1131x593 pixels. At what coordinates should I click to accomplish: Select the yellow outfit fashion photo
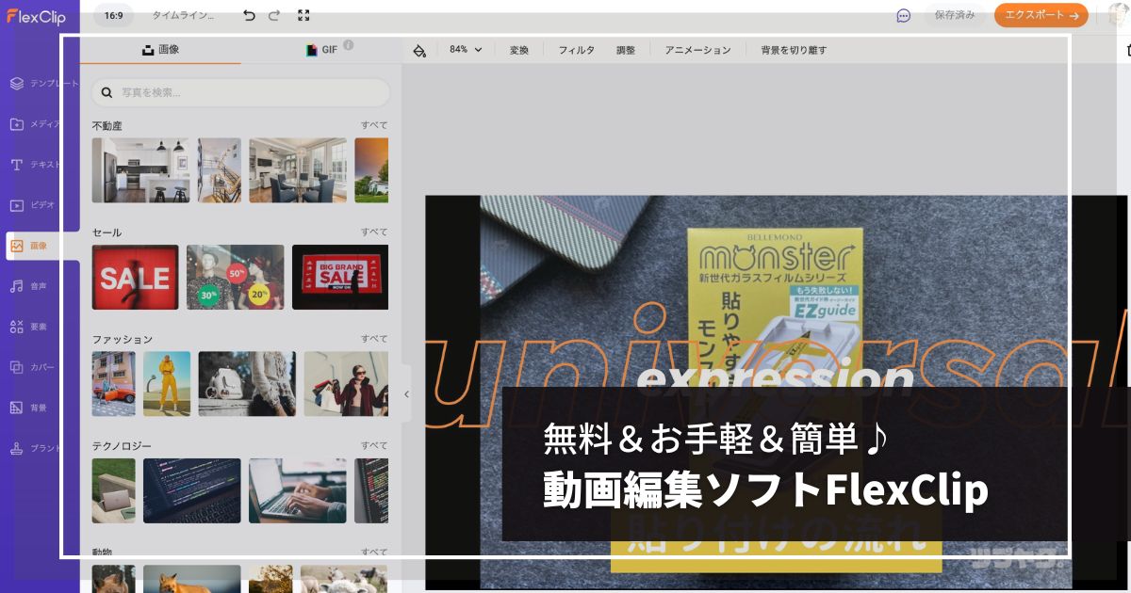click(x=167, y=384)
